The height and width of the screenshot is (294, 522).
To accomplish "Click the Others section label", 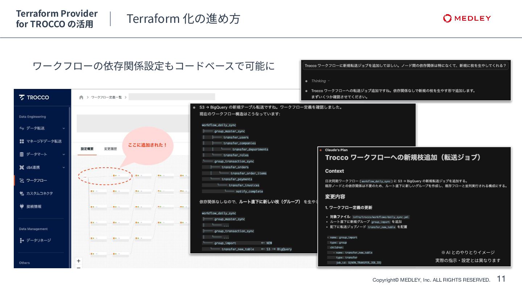I will click(x=24, y=262).
